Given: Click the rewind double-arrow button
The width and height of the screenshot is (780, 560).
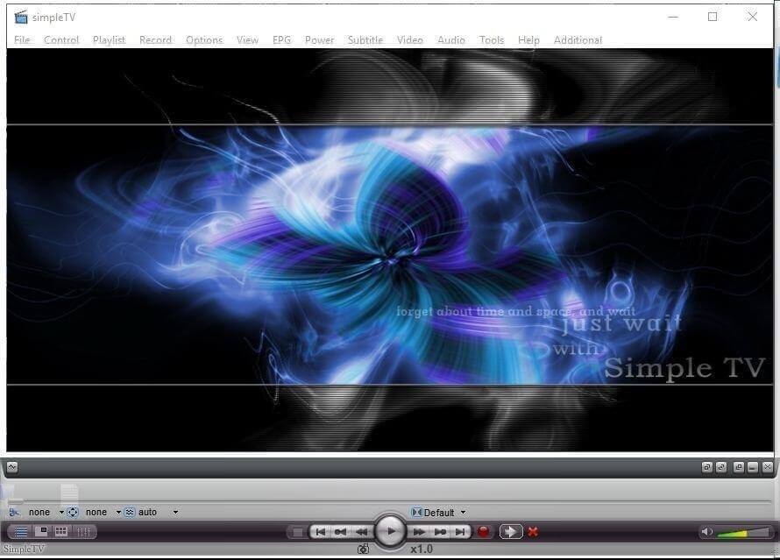Looking at the screenshot, I should [362, 532].
